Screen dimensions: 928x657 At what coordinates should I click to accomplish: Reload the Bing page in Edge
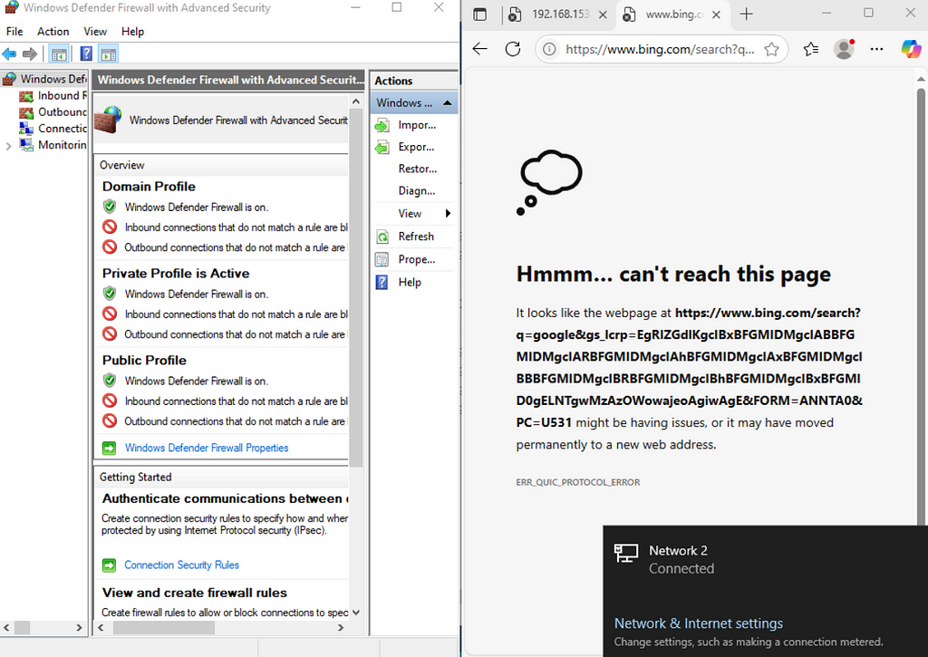coord(513,49)
